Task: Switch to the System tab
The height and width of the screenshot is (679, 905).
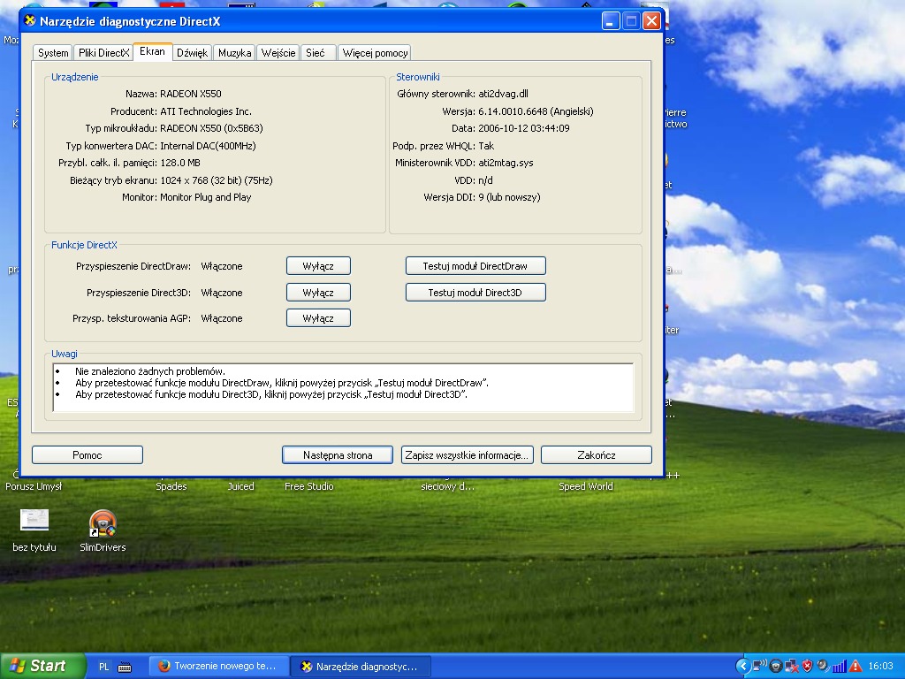Action: (x=53, y=52)
